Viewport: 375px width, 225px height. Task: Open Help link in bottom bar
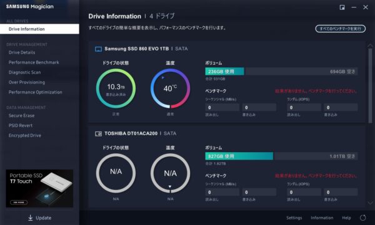click(x=346, y=218)
